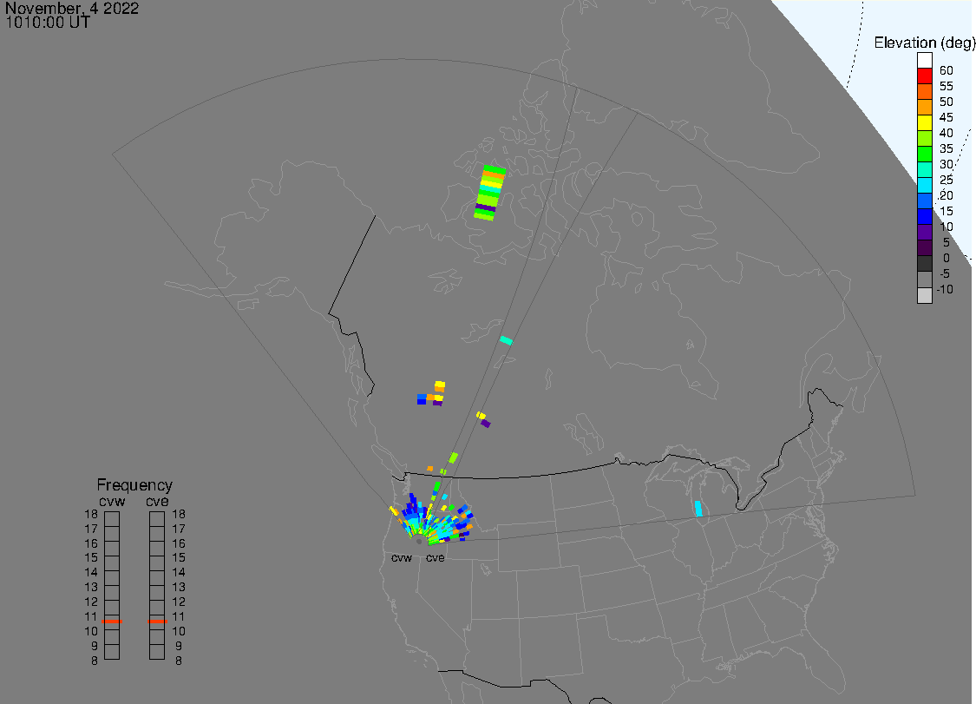The width and height of the screenshot is (976, 704).
Task: Pick the cyan swatch in the elevation legend
Action: (924, 185)
